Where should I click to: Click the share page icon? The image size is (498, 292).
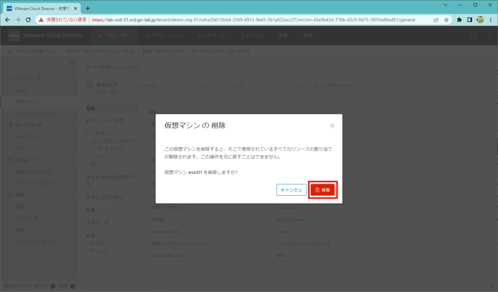click(436, 19)
